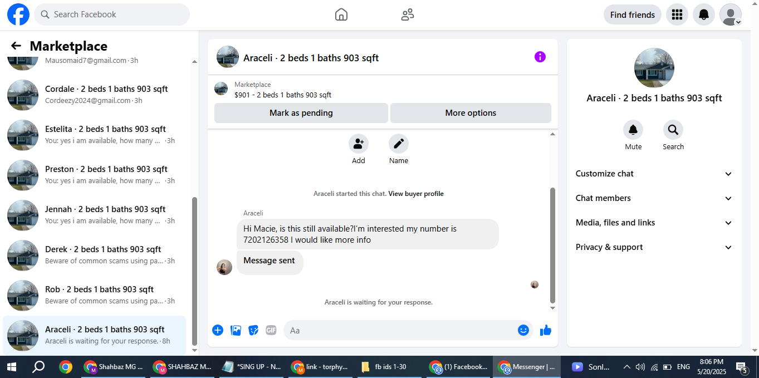Expand the Customize chat section
Screen dimensions: 759x378
(654, 174)
